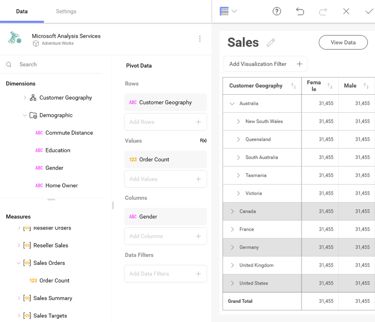Open the visualization type dropdown
The height and width of the screenshot is (322, 375).
click(x=228, y=11)
